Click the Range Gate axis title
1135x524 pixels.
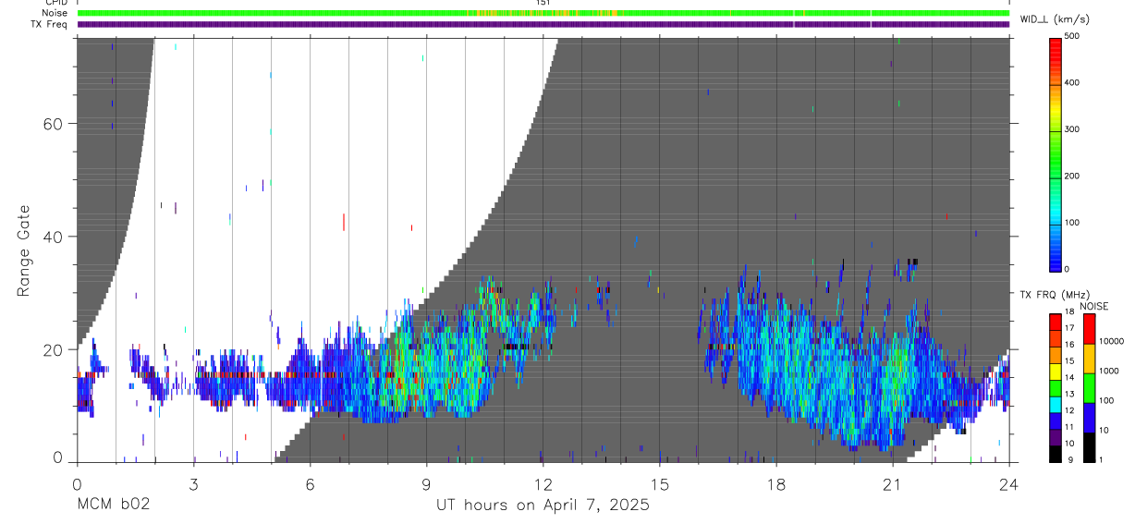(24, 250)
